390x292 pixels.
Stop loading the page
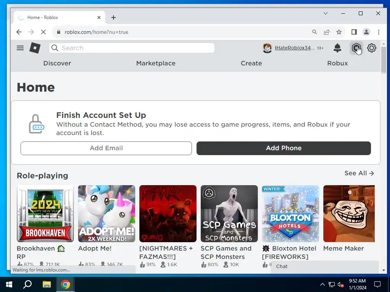click(x=43, y=32)
